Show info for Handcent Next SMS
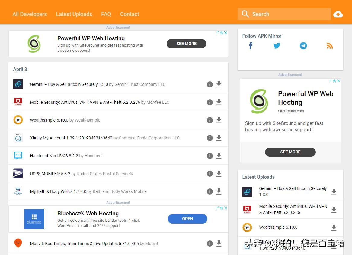The image size is (352, 255). (210, 156)
